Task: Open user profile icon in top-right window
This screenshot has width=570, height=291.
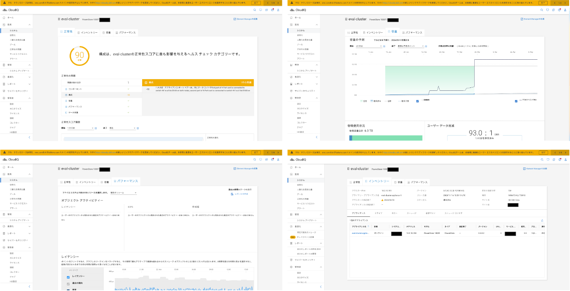Action: click(x=565, y=10)
